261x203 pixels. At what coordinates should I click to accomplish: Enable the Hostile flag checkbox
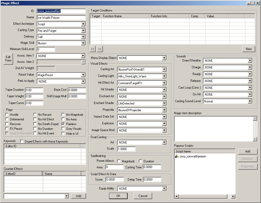point(7,115)
